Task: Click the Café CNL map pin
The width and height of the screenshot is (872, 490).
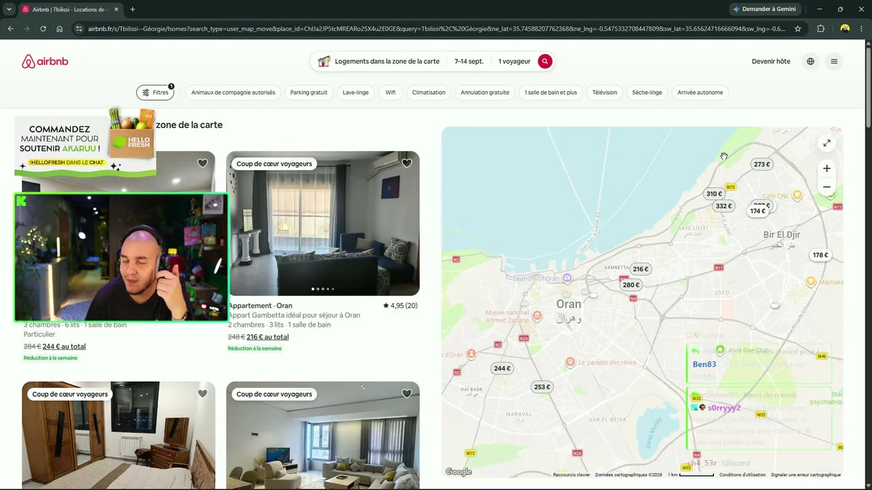Action: (797, 195)
